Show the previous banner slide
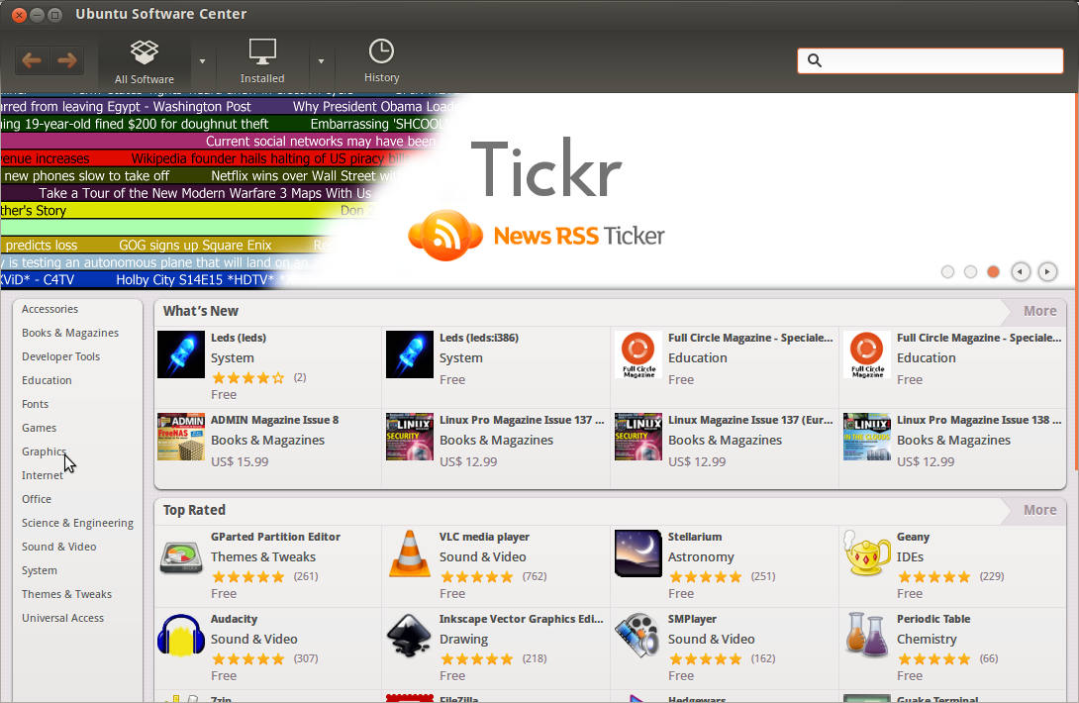The image size is (1079, 703). click(x=1021, y=272)
